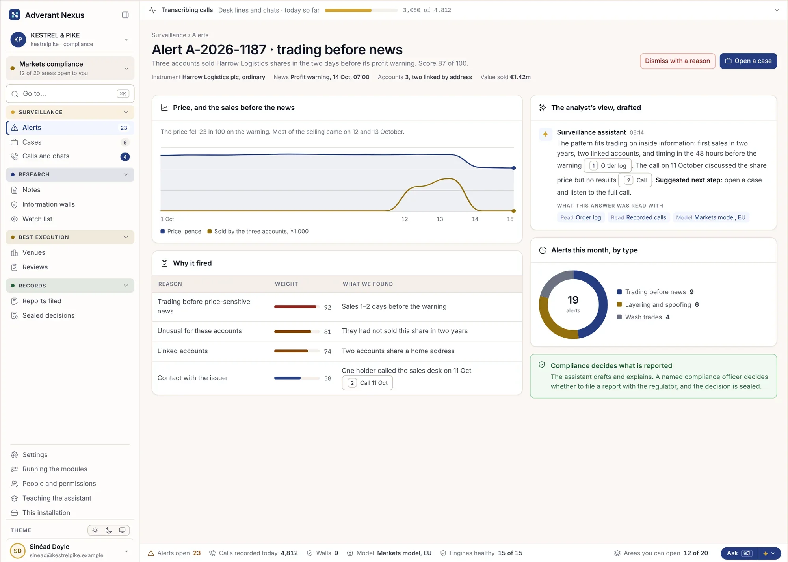Click the Open a case button
This screenshot has height=562, width=788.
coord(748,61)
